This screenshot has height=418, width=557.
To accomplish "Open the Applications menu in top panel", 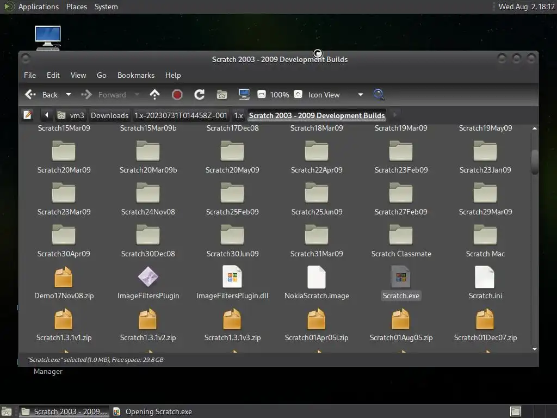I will tap(39, 7).
